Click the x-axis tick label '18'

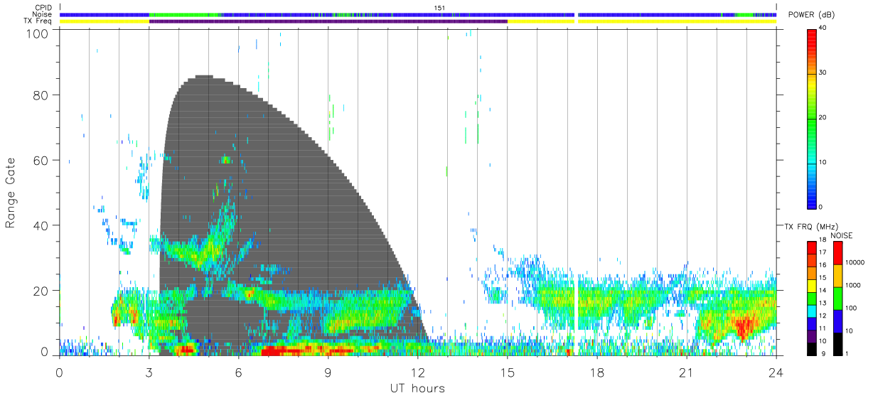click(x=597, y=372)
